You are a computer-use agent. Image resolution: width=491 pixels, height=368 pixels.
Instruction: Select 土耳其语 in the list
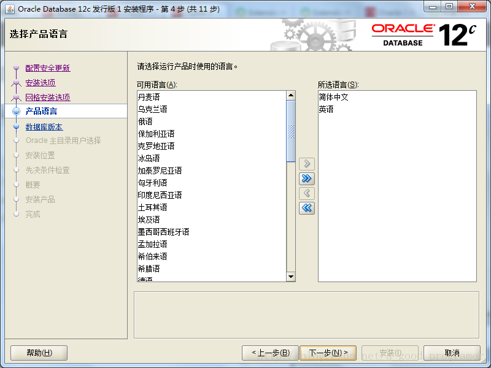tap(212, 207)
